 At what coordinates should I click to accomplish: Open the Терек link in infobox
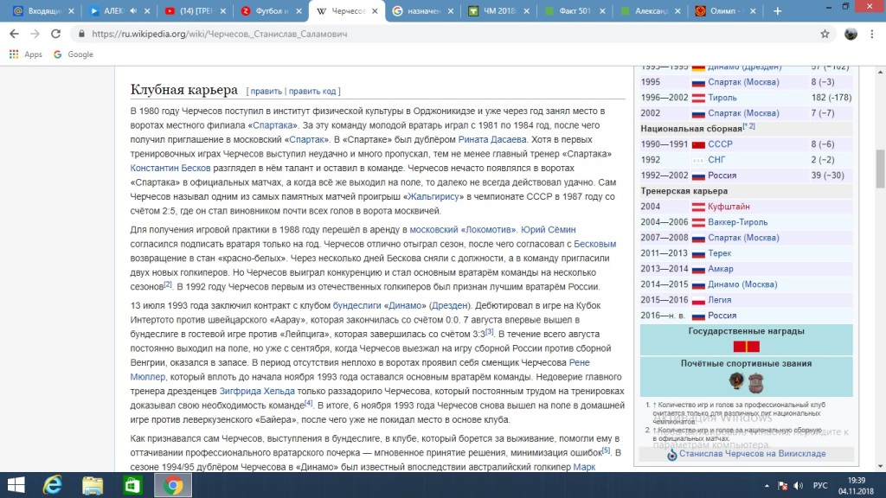point(719,253)
